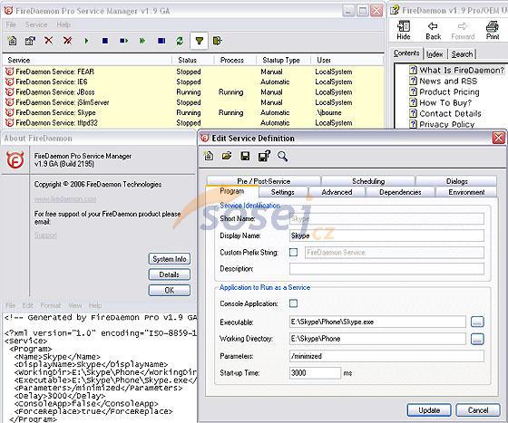This screenshot has width=508, height=423.
Task: Click the Display Name input field
Action: [386, 236]
